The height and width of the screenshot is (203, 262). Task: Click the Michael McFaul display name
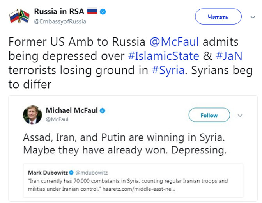[x=71, y=111]
